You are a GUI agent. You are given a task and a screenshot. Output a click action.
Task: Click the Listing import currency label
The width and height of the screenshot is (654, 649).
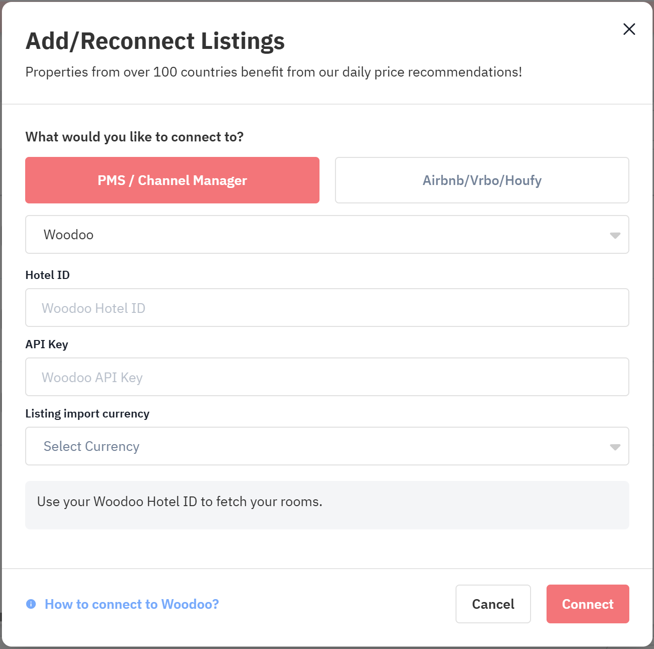pos(87,414)
